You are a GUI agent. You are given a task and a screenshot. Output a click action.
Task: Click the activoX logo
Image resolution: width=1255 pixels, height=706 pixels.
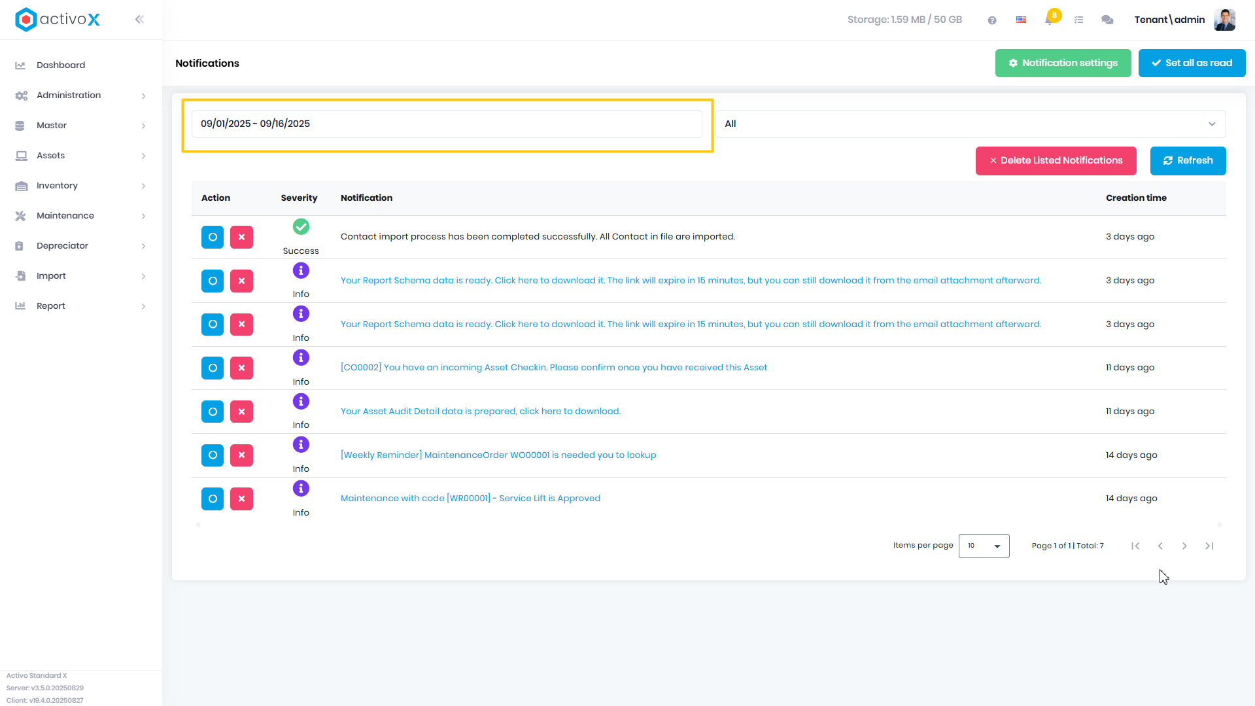[x=58, y=20]
